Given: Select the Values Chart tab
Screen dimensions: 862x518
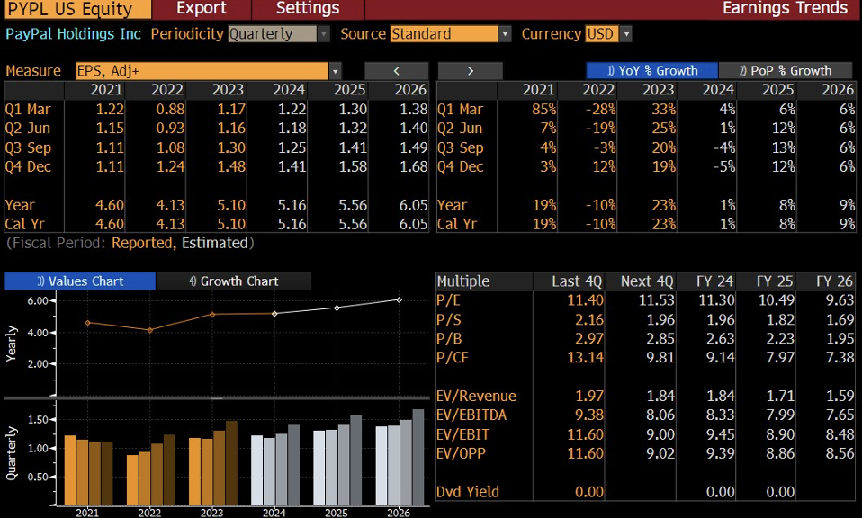Looking at the screenshot, I should (80, 281).
